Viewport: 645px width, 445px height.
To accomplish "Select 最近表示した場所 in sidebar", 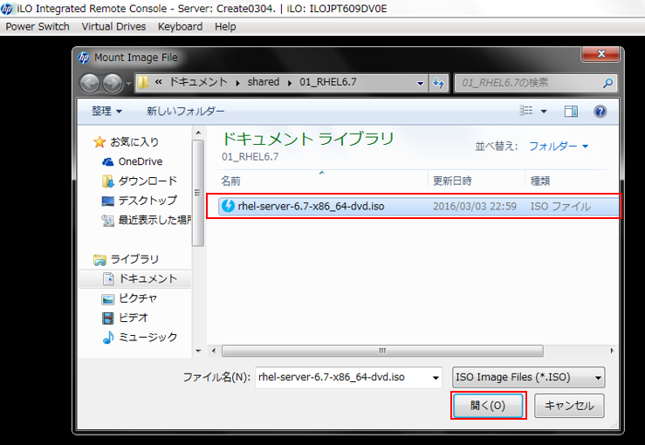I will 154,220.
